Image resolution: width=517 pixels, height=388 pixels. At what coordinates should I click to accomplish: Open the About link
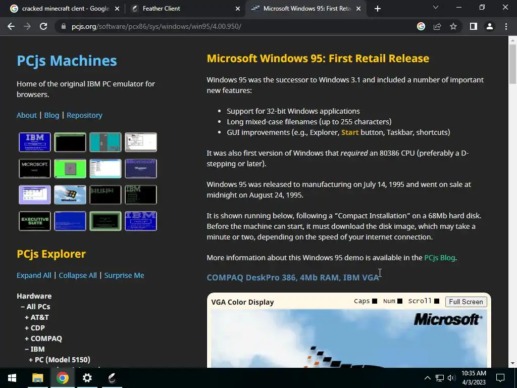[x=27, y=115]
